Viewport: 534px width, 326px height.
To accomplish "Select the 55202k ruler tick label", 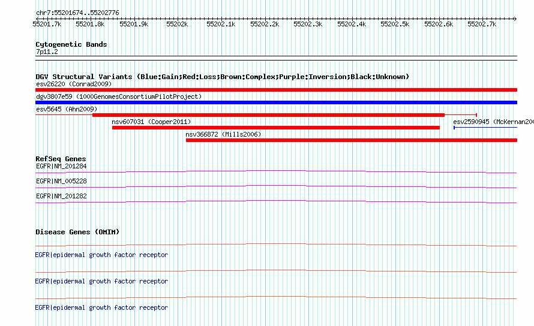I will tap(177, 24).
